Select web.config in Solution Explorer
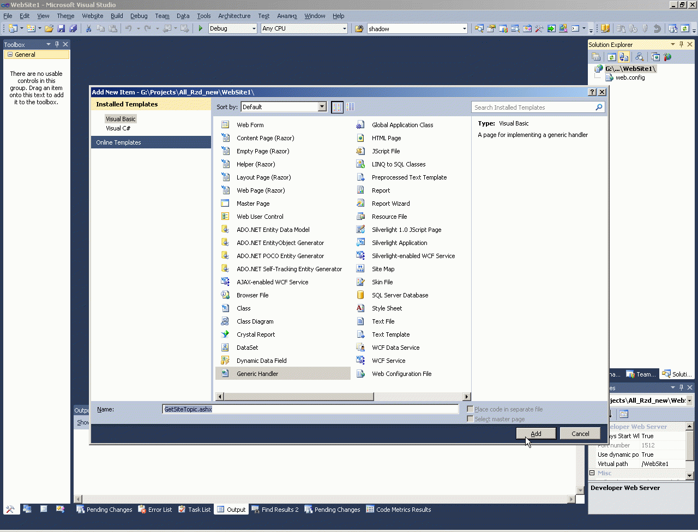The image size is (698, 532). pos(630,77)
